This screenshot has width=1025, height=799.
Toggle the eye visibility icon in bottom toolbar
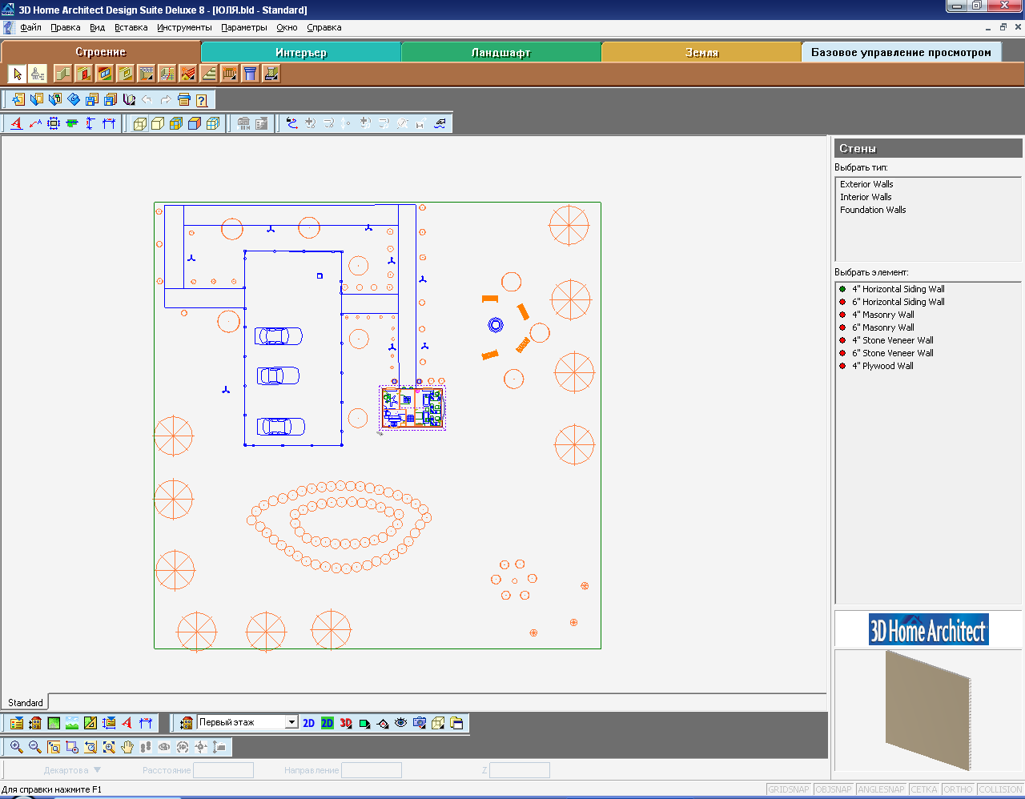pyautogui.click(x=401, y=723)
